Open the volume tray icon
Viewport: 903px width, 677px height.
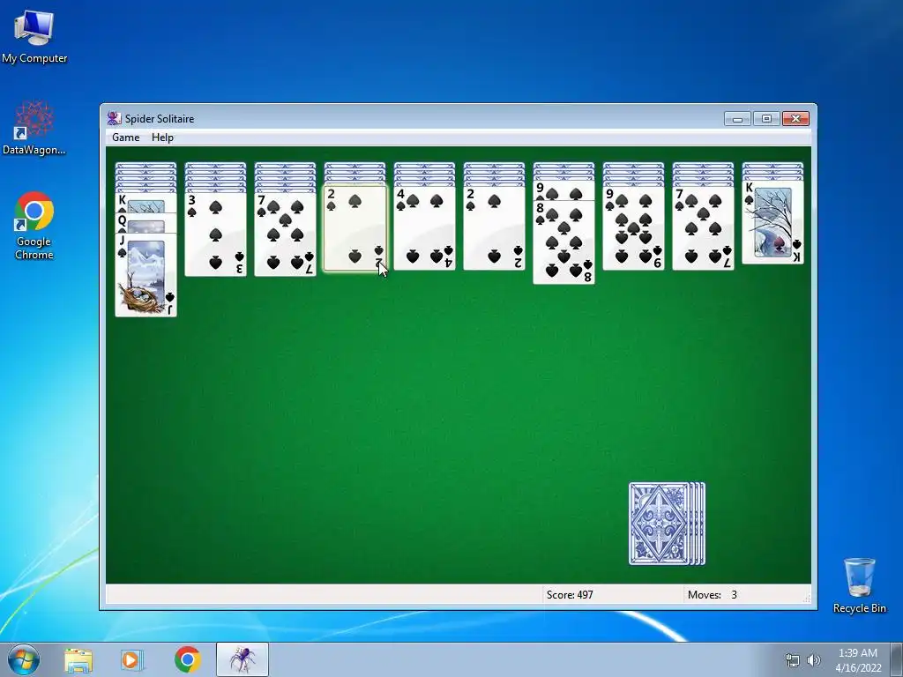tap(813, 660)
